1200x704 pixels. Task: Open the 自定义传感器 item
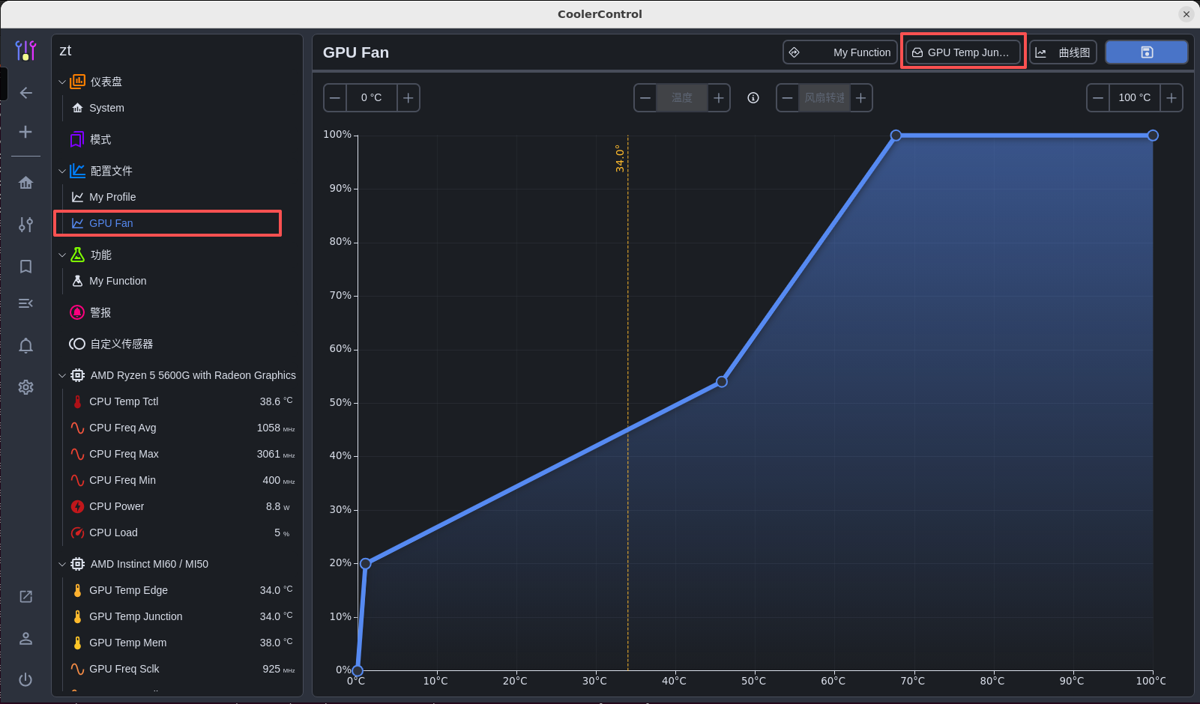tap(121, 344)
